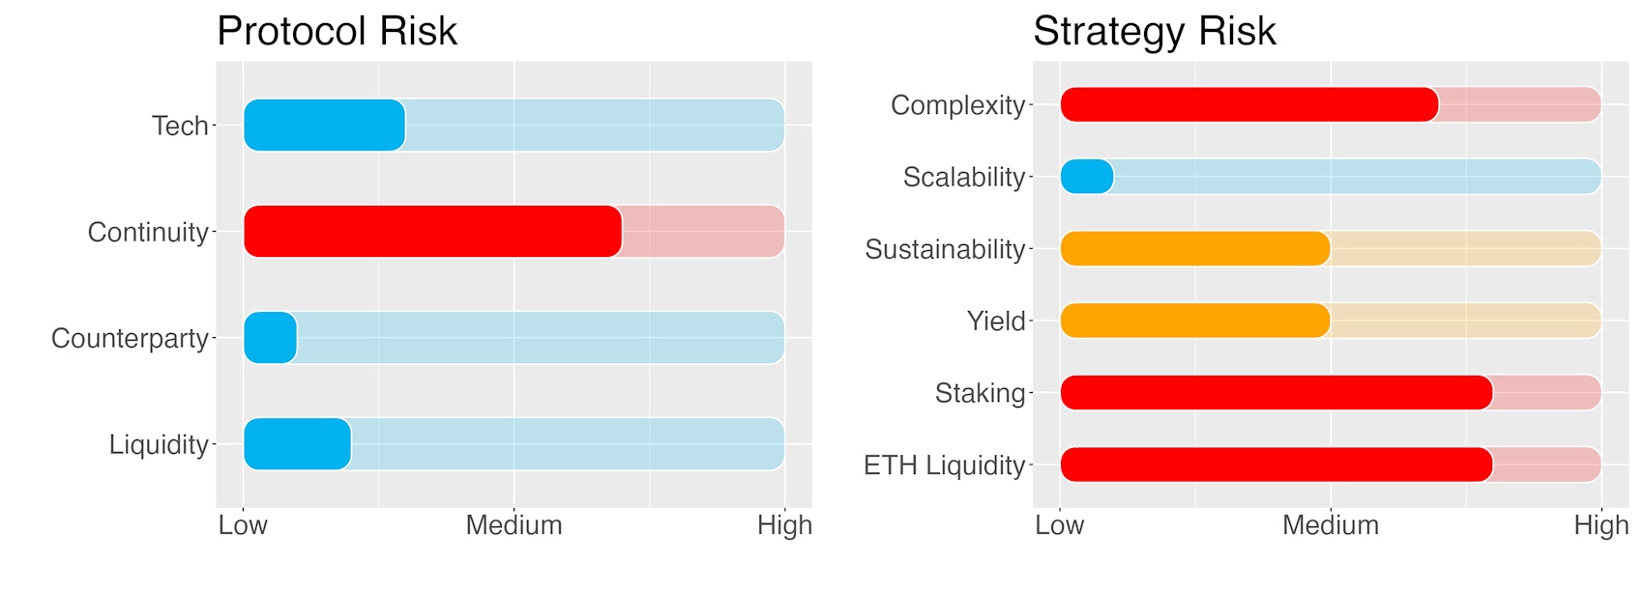
Task: Select the Sustainability axis label
Action: click(944, 249)
